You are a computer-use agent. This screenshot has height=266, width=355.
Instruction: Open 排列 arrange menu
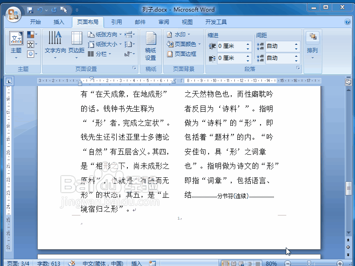(313, 45)
